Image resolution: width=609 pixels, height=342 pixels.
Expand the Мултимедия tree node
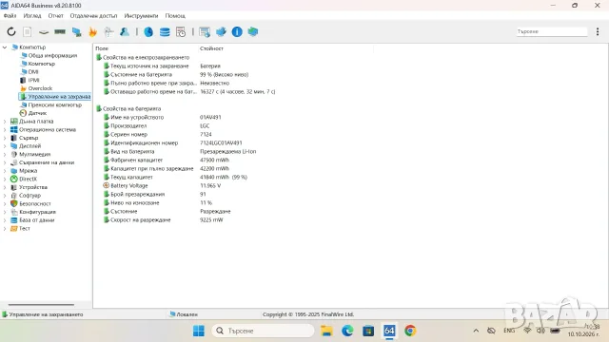pos(5,154)
